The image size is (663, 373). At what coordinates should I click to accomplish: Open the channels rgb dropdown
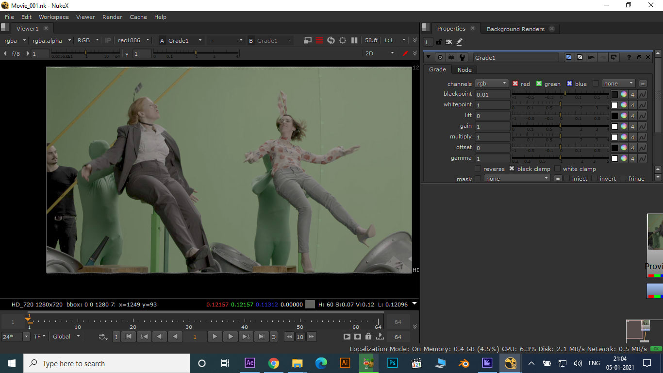[x=492, y=84]
